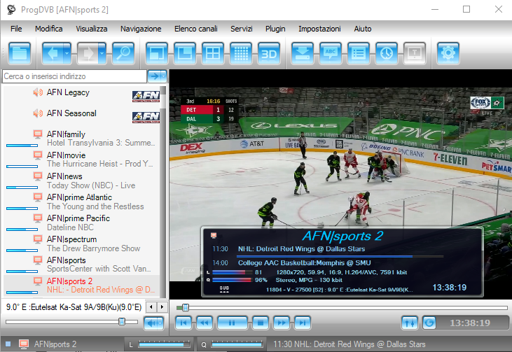This screenshot has height=352, width=512.
Task: Select the AFN|sports channel
Action: pos(82,265)
